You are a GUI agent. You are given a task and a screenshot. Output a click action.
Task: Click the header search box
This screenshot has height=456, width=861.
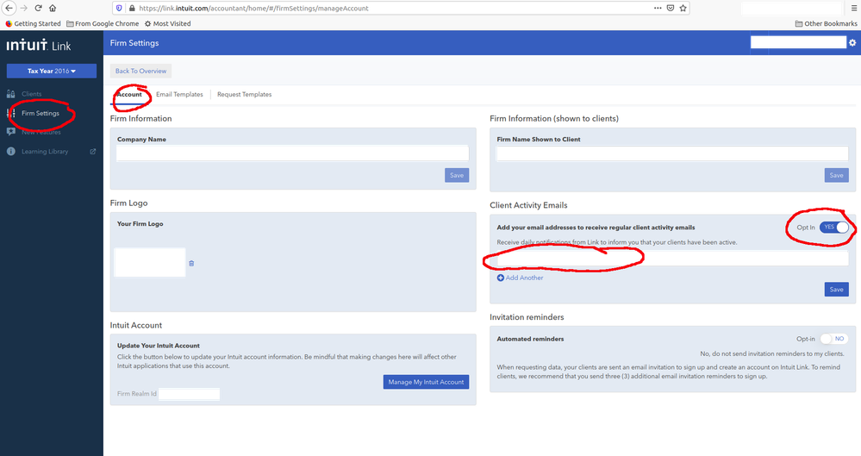[x=798, y=42]
